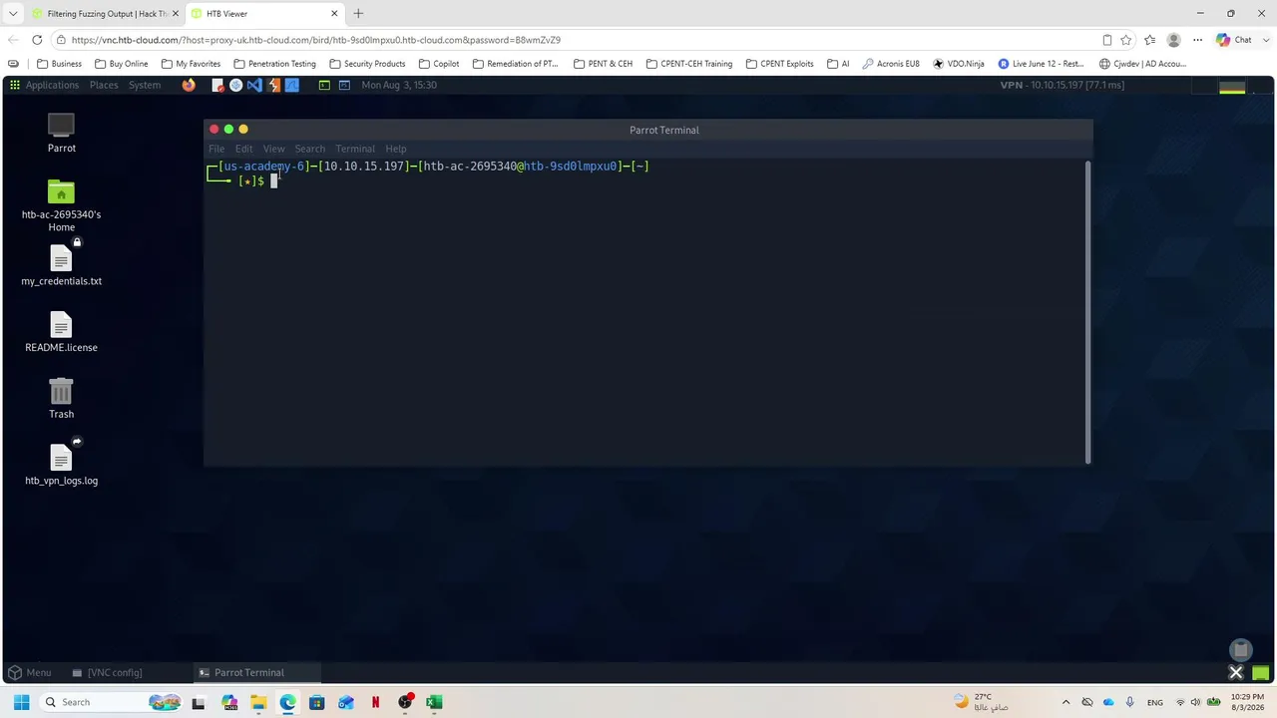Open the Parrot Menu button in bottom panel

[x=29, y=672]
